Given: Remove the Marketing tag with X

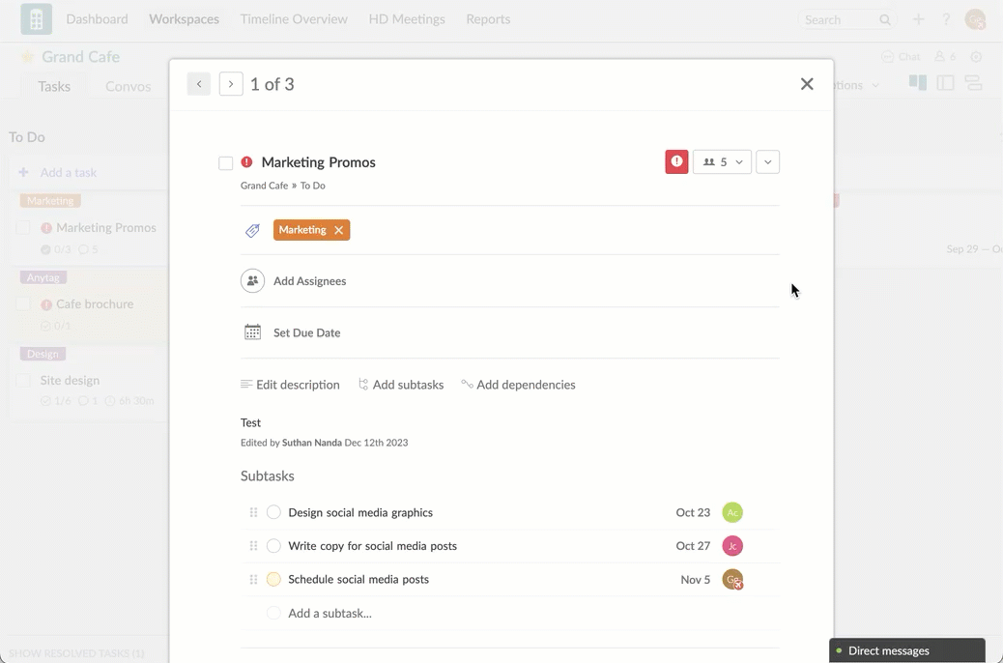Looking at the screenshot, I should 338,230.
